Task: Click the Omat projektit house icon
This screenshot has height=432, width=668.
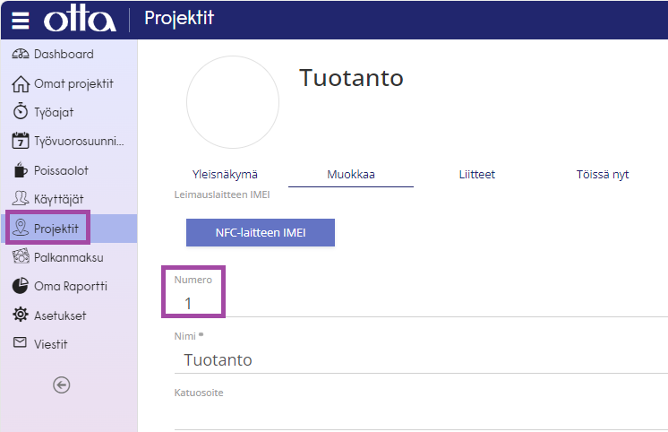Action: click(21, 83)
